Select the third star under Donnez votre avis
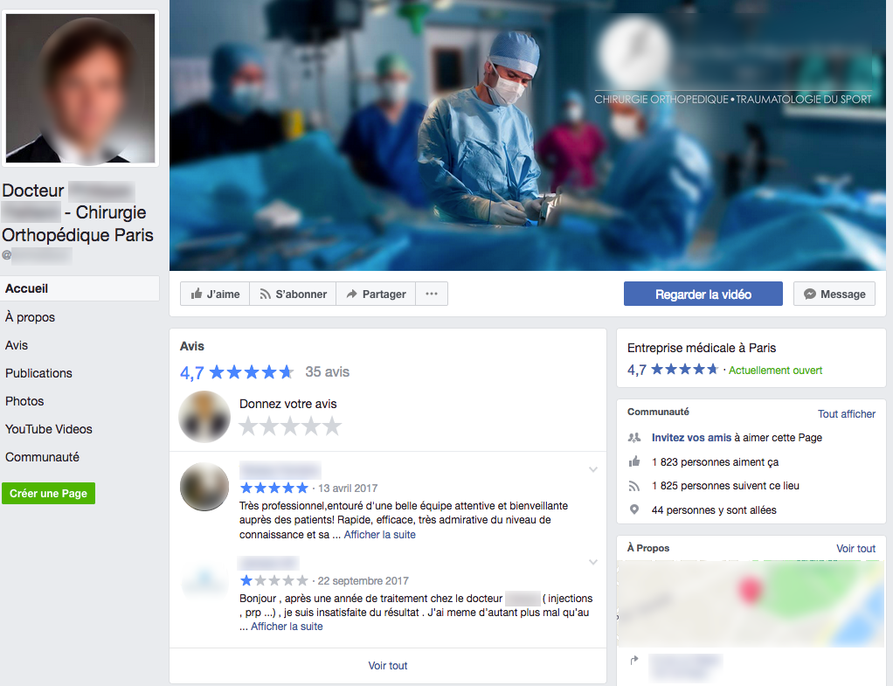Viewport: 893px width, 686px height. click(290, 426)
